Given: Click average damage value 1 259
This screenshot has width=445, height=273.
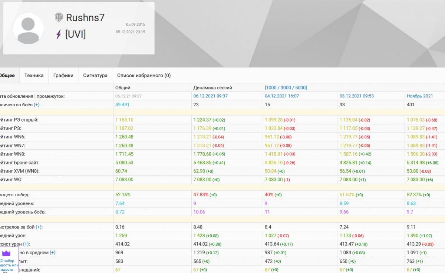Looking at the screenshot, I should pyautogui.click(x=121, y=235).
